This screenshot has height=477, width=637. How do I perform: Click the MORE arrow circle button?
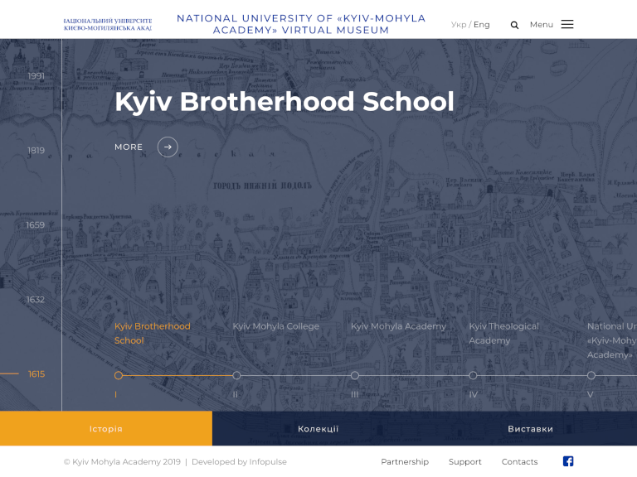pos(168,147)
